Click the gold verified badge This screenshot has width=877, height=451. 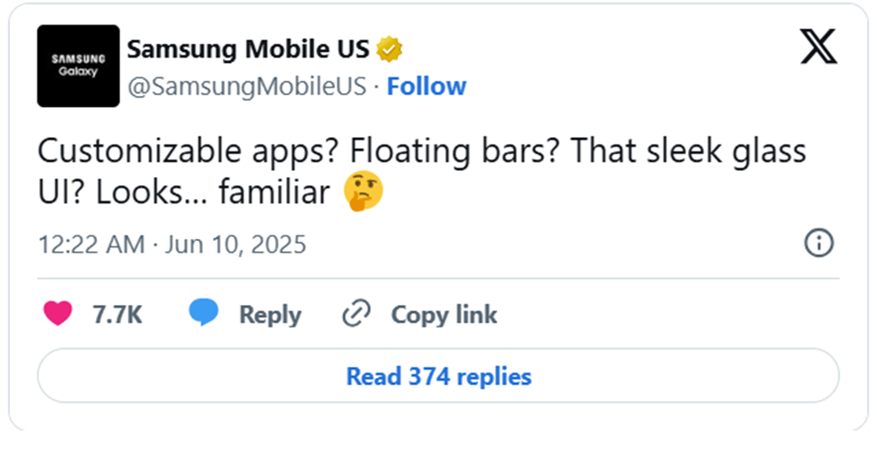tap(389, 49)
